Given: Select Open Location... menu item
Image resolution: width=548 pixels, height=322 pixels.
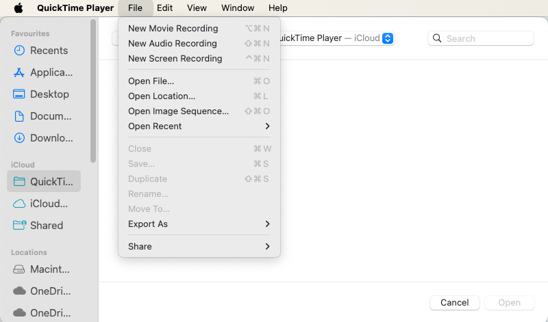Looking at the screenshot, I should [x=199, y=96].
